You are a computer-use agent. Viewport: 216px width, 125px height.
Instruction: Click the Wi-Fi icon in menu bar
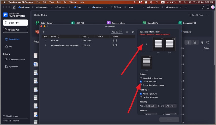pos(180,2)
